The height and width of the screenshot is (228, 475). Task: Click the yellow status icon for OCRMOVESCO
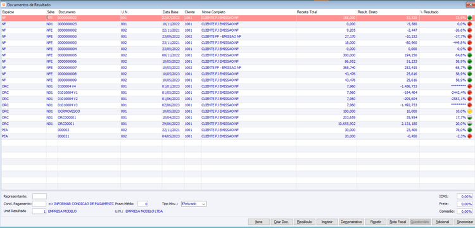(x=469, y=111)
